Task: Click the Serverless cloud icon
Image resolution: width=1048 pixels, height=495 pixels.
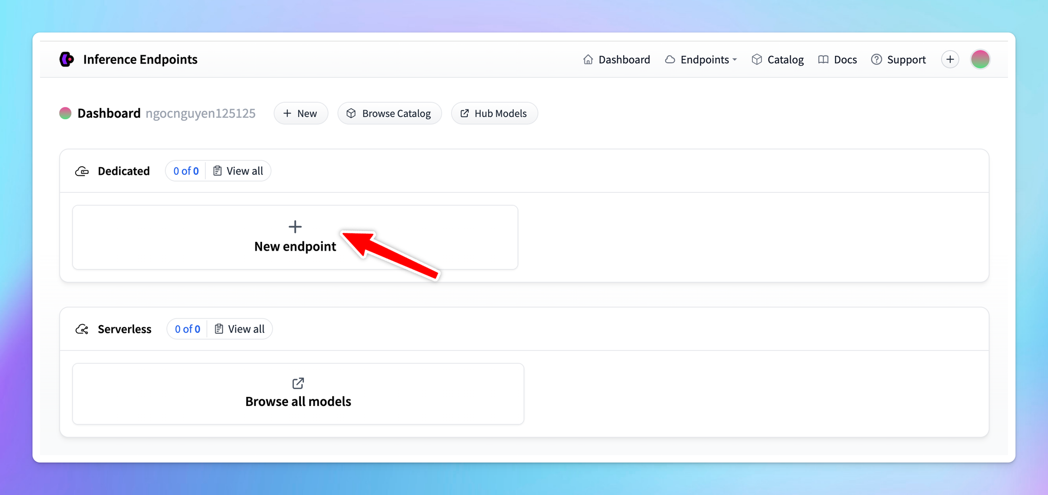Action: pyautogui.click(x=82, y=329)
